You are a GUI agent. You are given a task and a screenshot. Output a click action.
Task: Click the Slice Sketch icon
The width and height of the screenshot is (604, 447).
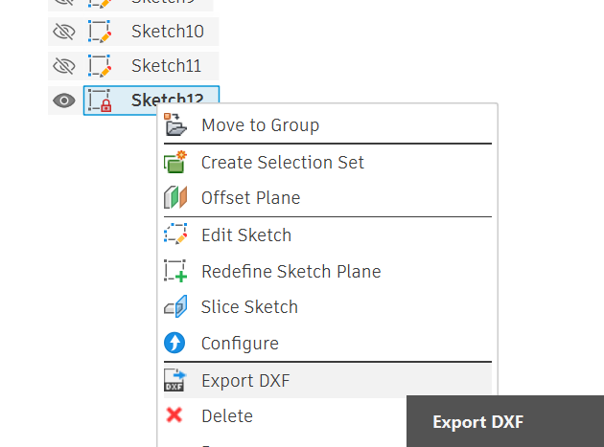click(175, 307)
